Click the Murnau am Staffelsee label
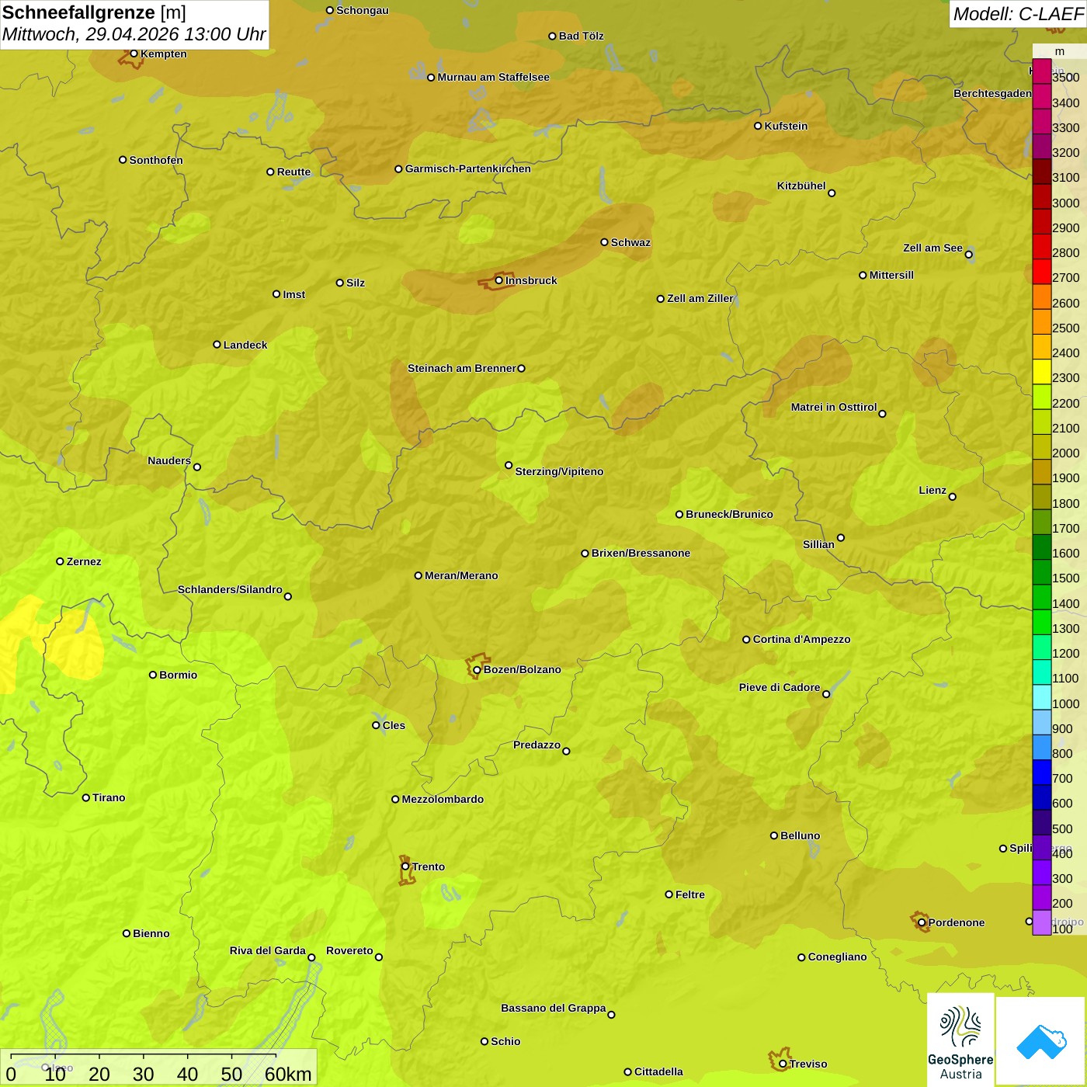1087x1087 pixels. click(493, 77)
